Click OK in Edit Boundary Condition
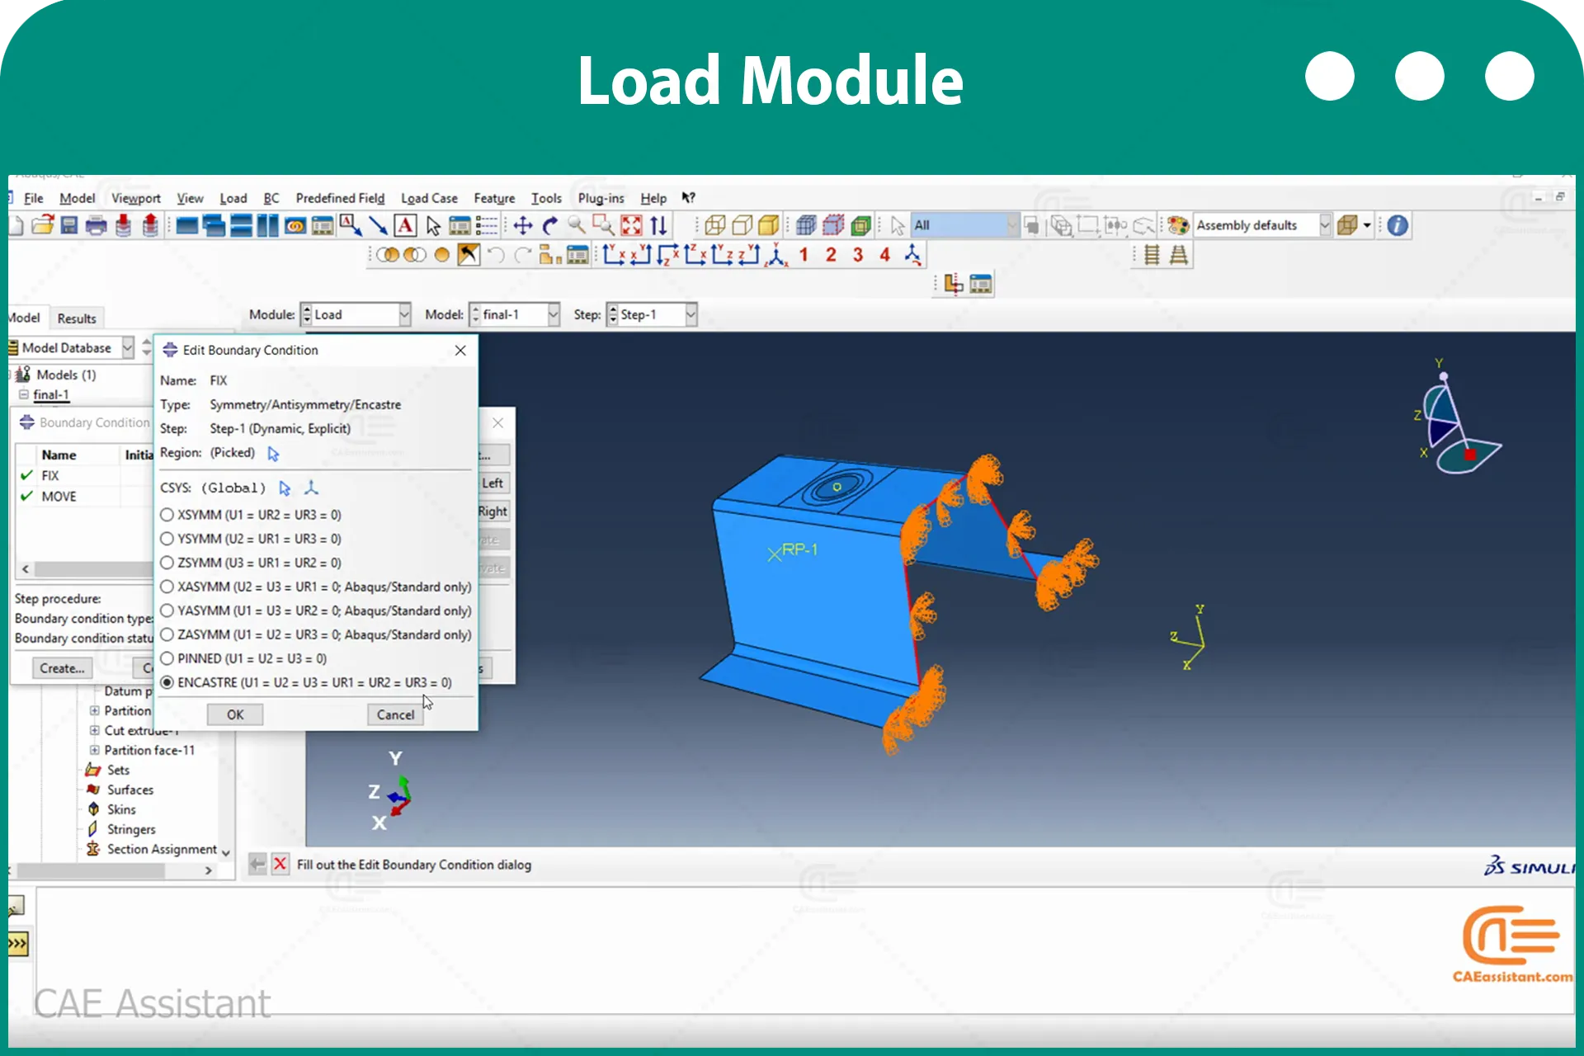Screen dimensions: 1584x1056 pyautogui.click(x=235, y=714)
